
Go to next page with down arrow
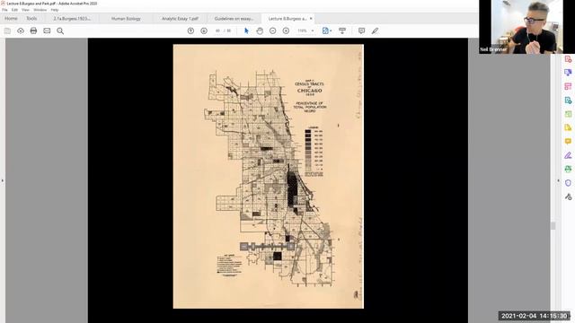pyautogui.click(x=204, y=31)
